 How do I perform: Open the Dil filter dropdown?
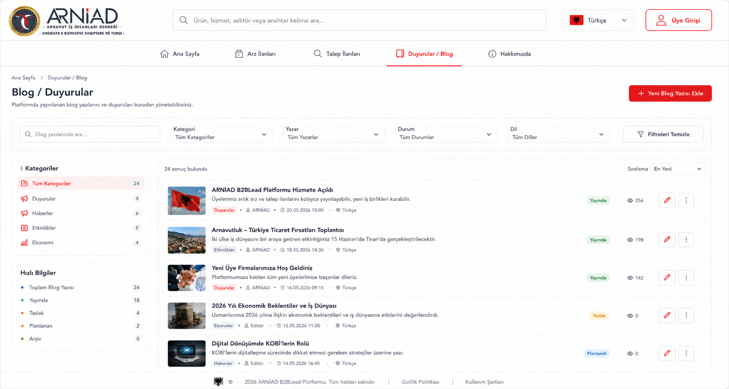coord(559,134)
